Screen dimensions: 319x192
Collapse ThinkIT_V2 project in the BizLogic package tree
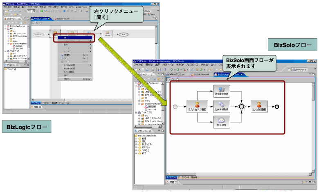[x=5, y=51]
